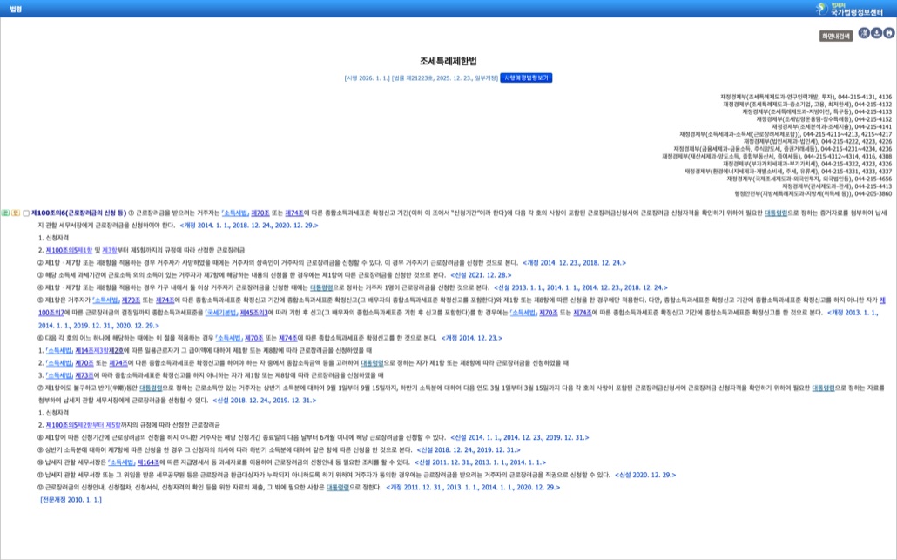Viewport: 897px width, 560px height.
Task: Open the 제100조의5제2항부터 제5항 link
Action: 84,425
